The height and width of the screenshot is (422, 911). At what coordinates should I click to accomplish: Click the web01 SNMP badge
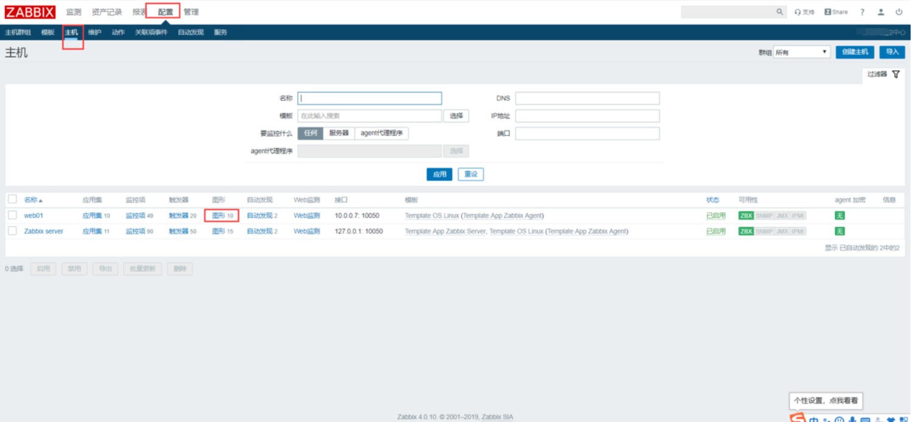[764, 216]
